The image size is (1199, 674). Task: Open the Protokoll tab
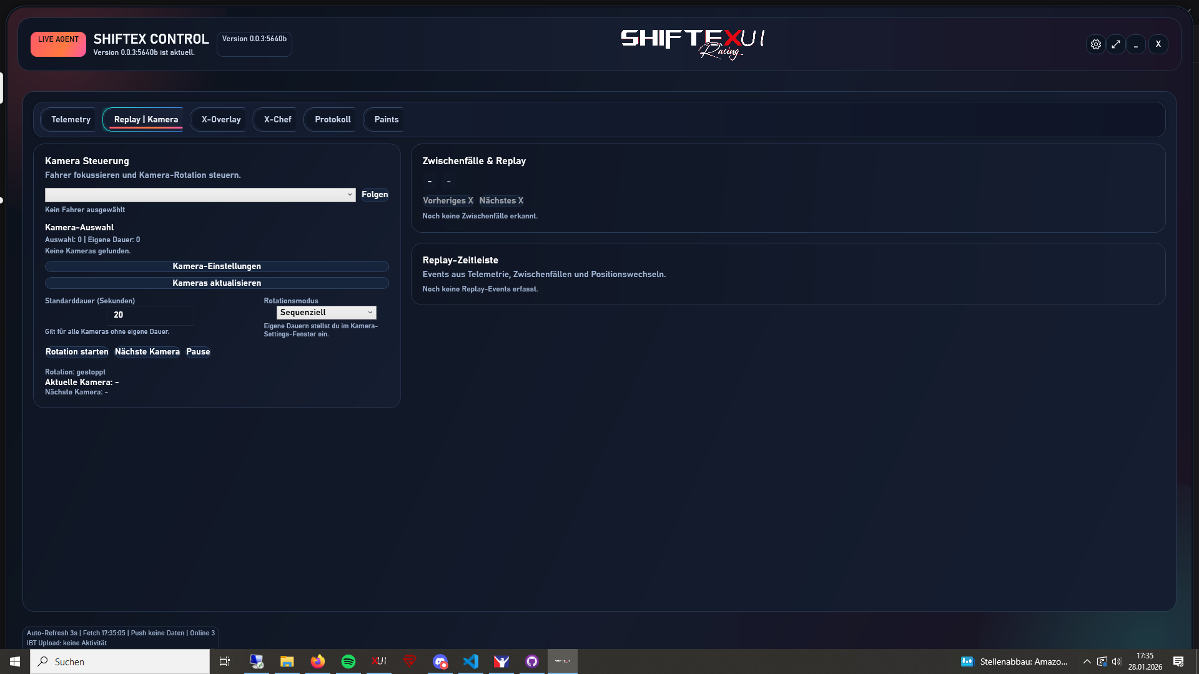(x=332, y=119)
